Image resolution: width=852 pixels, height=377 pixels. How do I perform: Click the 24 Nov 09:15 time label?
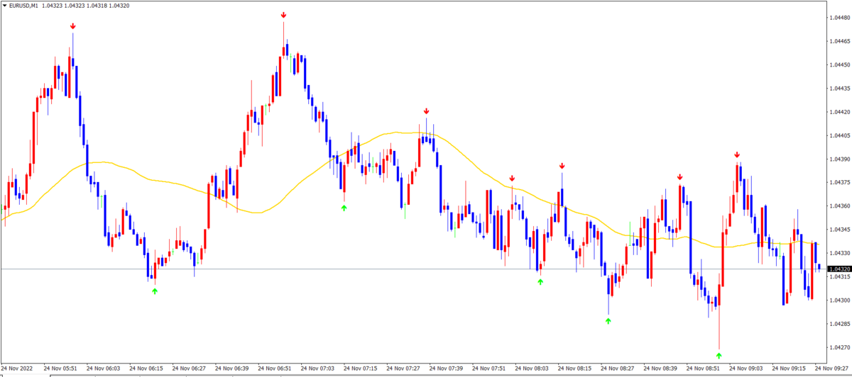click(789, 369)
